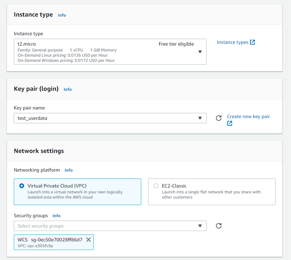This screenshot has width=291, height=260.
Task: Remove the WCS security group with X
Action: (89, 240)
